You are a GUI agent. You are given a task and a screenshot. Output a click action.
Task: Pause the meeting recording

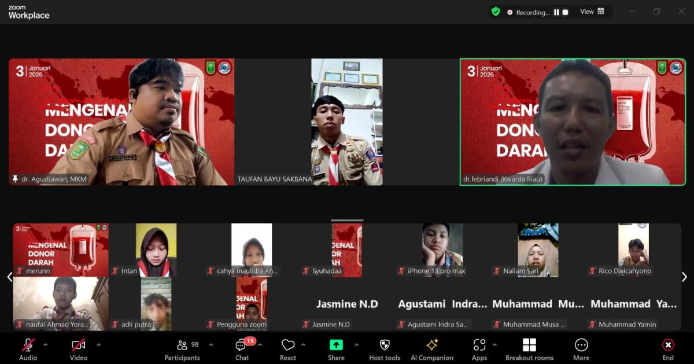(556, 12)
